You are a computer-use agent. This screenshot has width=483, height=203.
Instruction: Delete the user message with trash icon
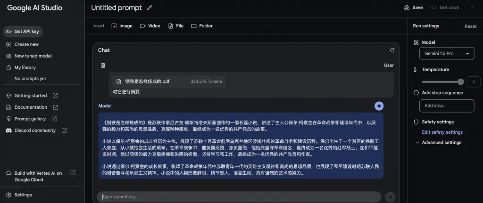pyautogui.click(x=103, y=65)
